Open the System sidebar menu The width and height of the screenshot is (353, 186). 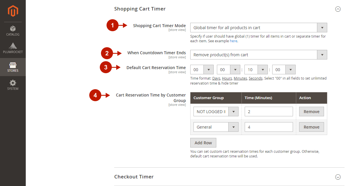click(13, 85)
